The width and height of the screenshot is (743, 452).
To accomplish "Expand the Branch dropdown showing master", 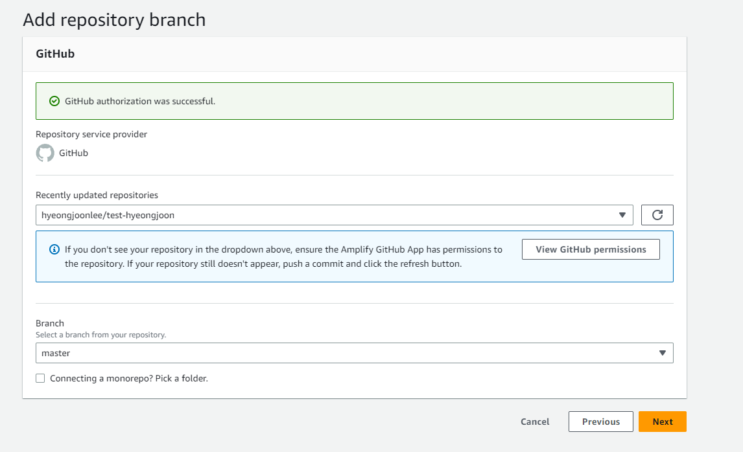I will pos(355,353).
